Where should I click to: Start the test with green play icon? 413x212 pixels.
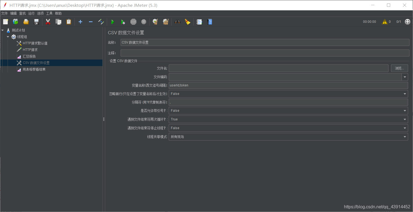tap(113, 22)
